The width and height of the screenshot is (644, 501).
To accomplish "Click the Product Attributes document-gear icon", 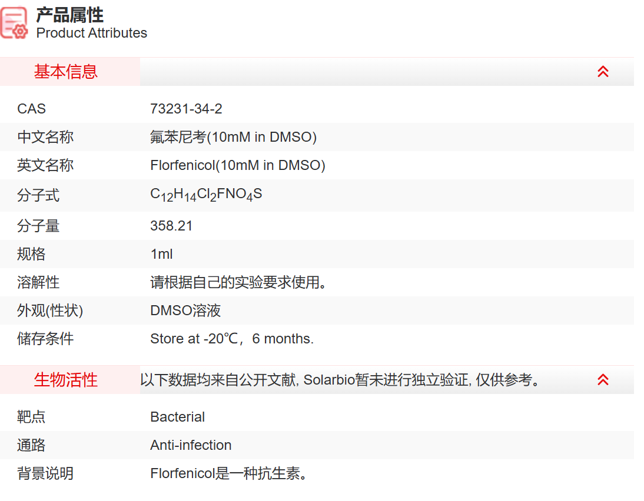I will click(14, 24).
